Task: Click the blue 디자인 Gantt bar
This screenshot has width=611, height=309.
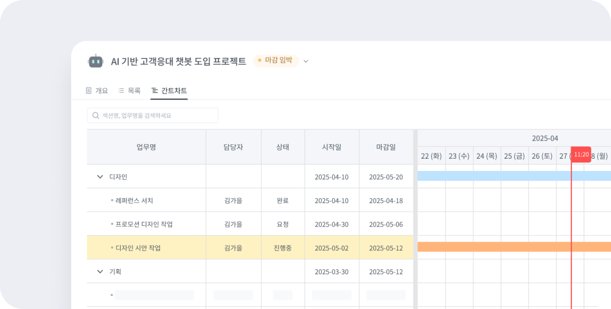Action: point(514,176)
